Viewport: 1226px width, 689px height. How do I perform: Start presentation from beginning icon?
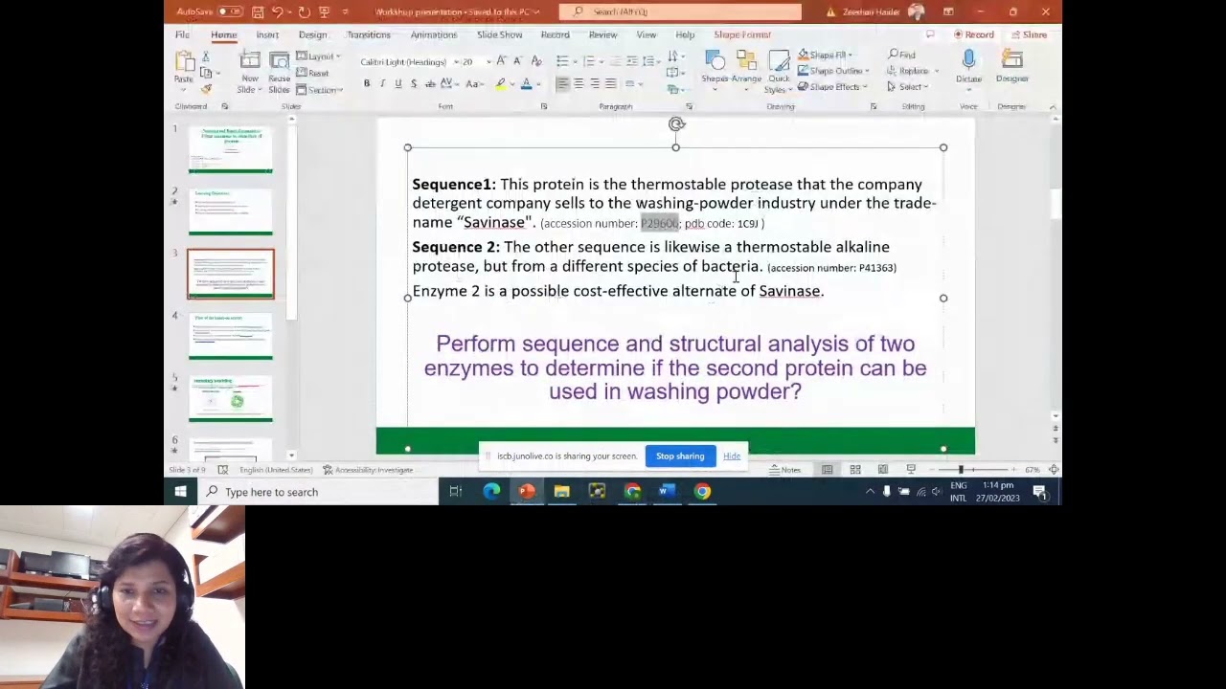pos(324,11)
